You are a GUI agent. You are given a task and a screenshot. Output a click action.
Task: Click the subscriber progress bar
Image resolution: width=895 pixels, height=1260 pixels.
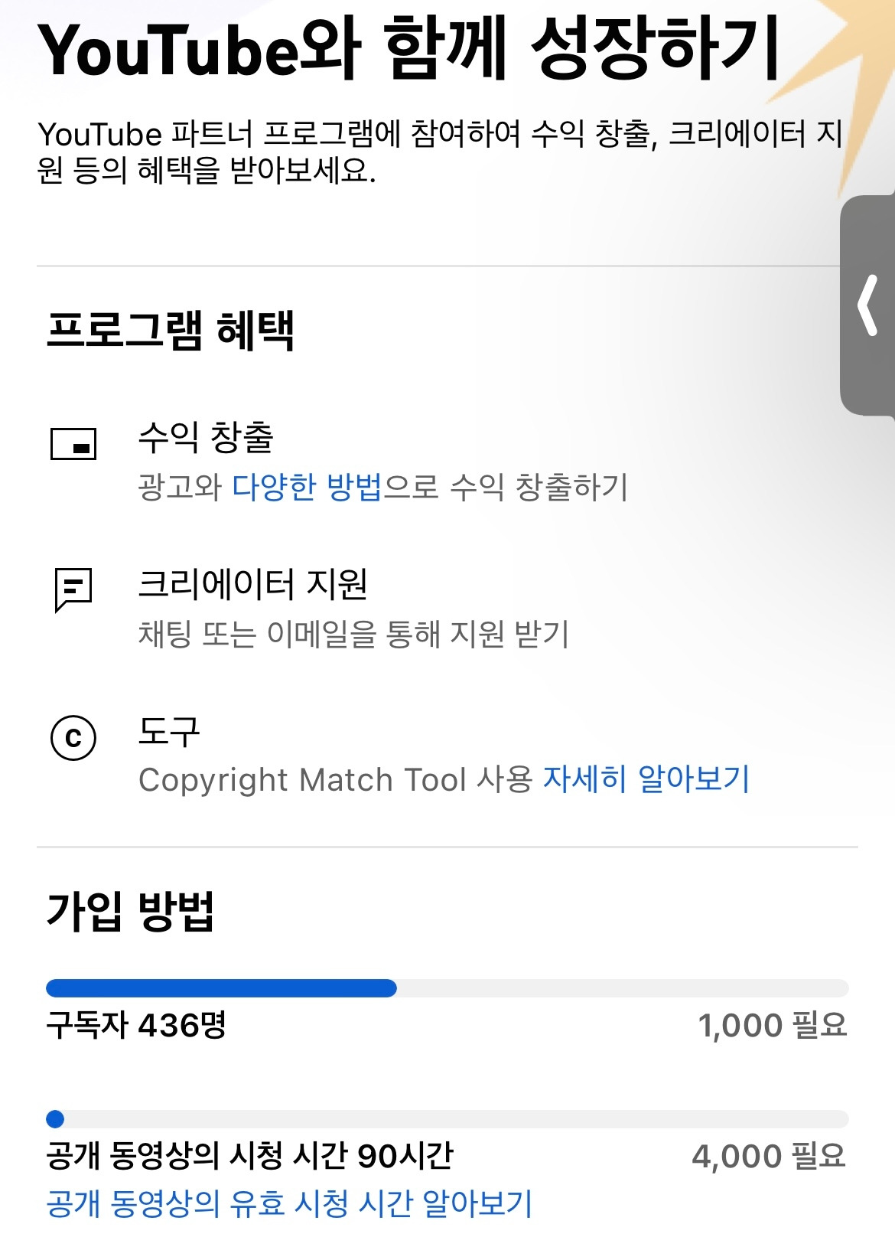[x=447, y=988]
